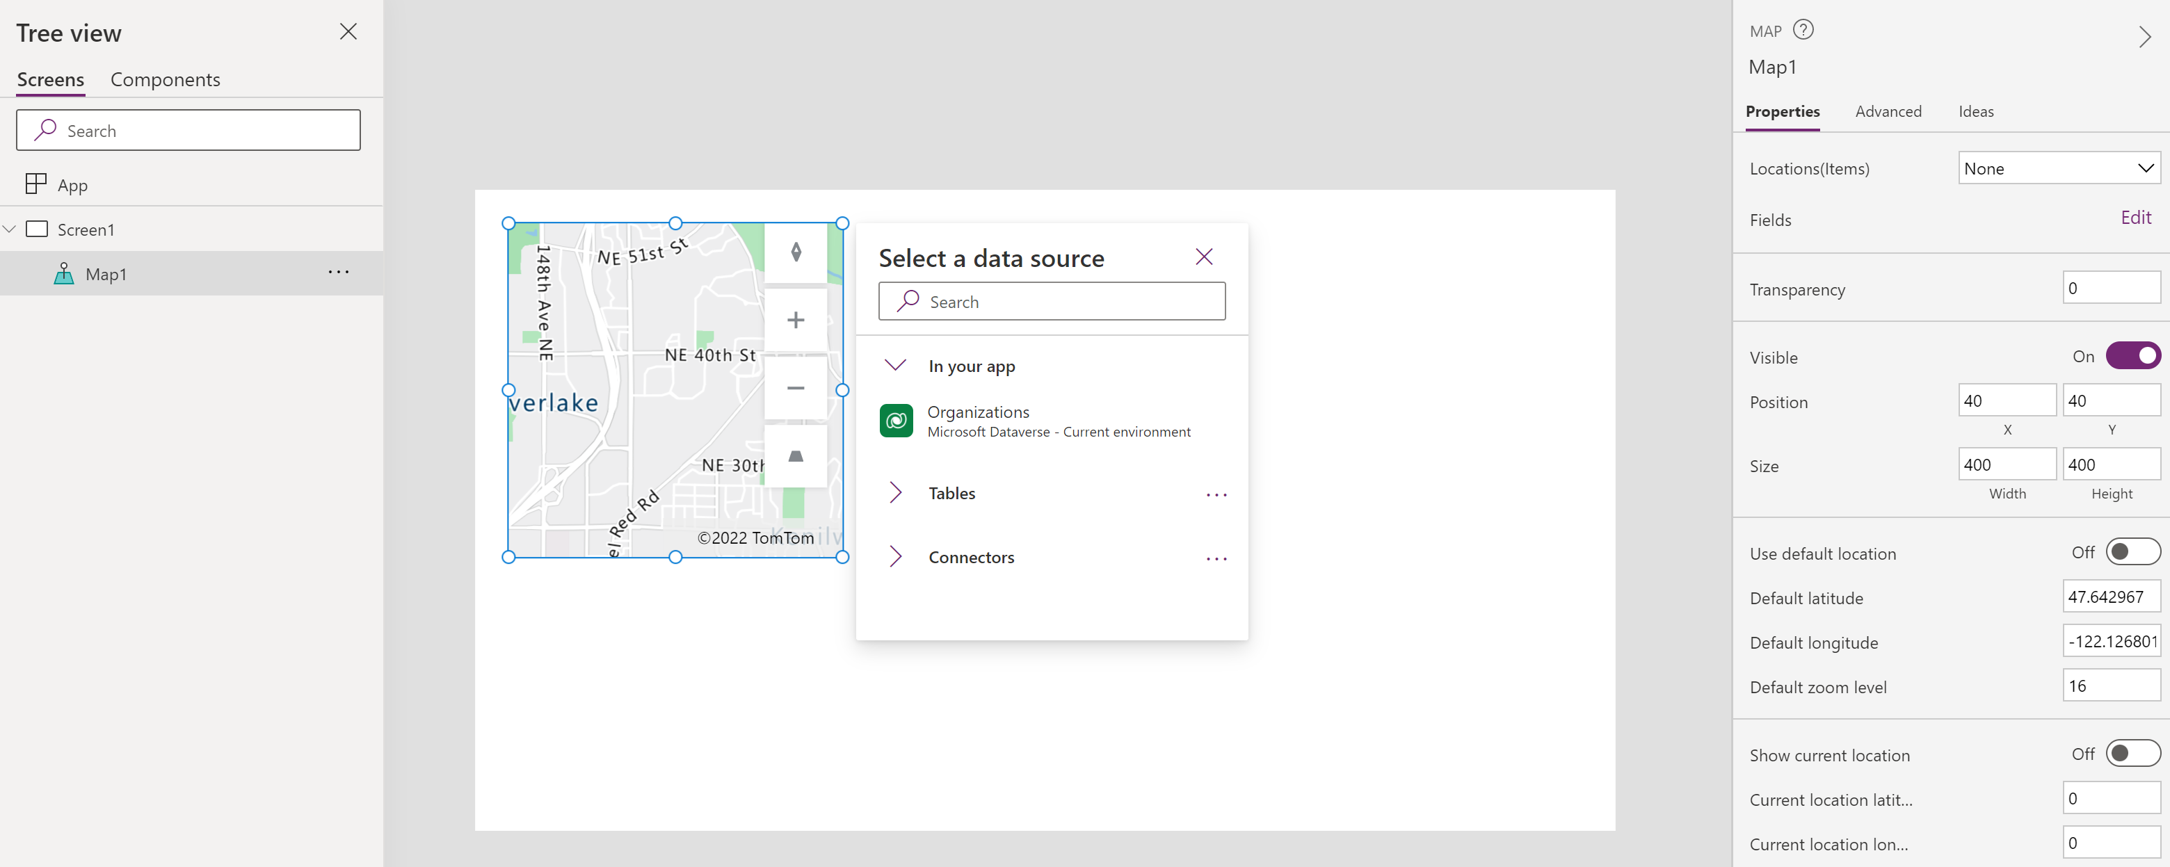Click the search icon in data source dialog
This screenshot has width=2170, height=867.
[906, 300]
